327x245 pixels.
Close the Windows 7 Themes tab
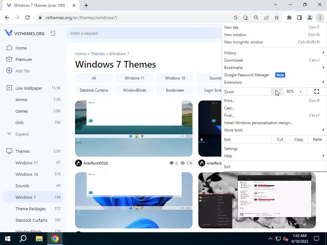[x=74, y=5]
